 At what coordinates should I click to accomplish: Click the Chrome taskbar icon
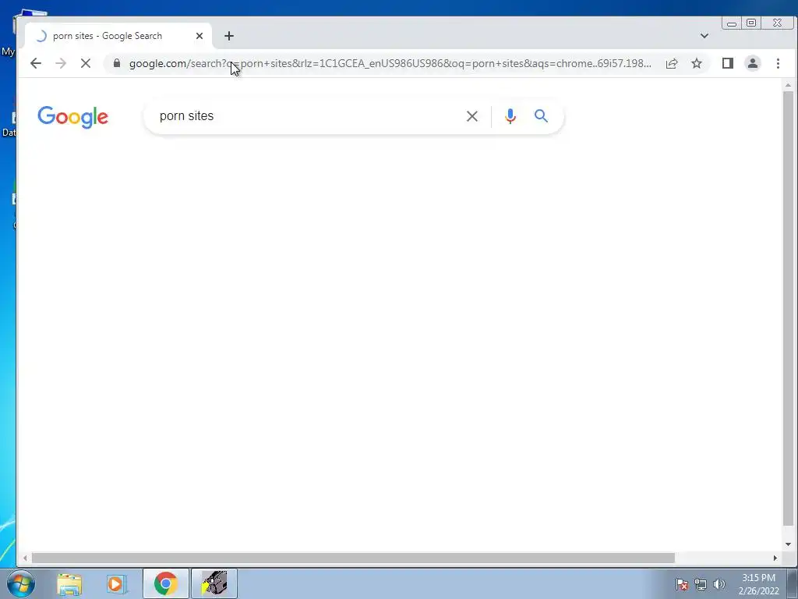[165, 583]
